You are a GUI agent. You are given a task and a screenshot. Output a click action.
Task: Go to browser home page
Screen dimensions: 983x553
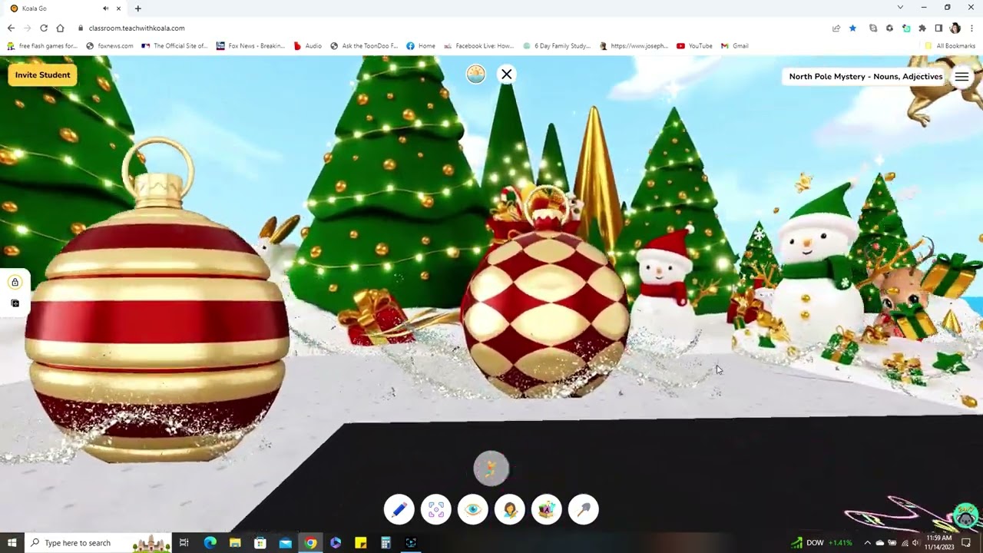pos(60,28)
